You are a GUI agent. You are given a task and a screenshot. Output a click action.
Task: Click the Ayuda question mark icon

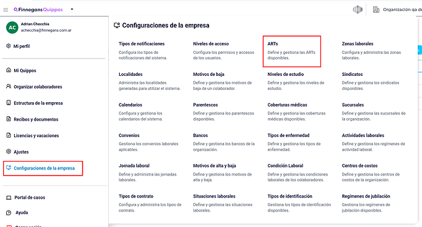(9, 212)
